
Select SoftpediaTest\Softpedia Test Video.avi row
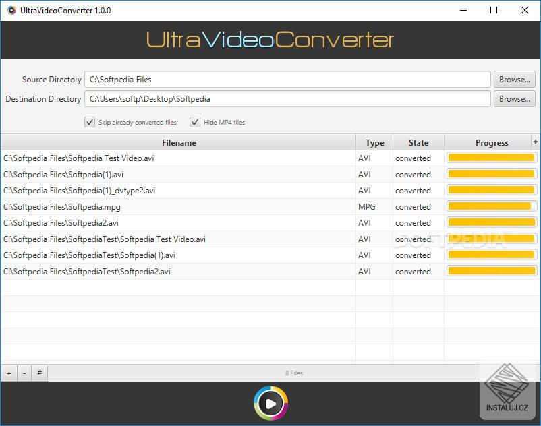pyautogui.click(x=270, y=239)
